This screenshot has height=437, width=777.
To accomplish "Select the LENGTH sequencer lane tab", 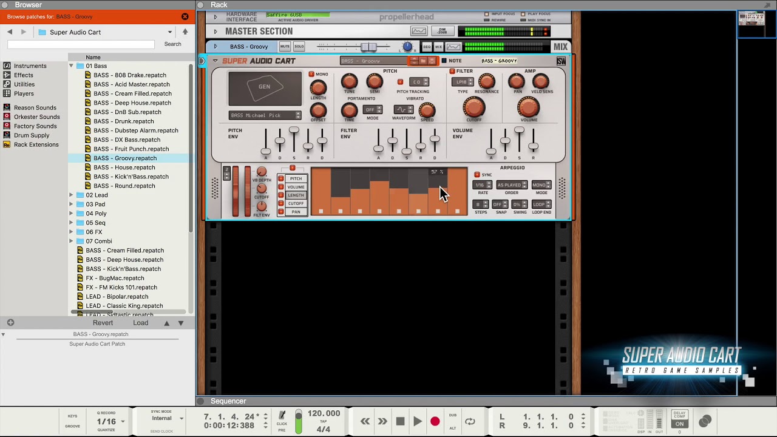I will pos(296,195).
